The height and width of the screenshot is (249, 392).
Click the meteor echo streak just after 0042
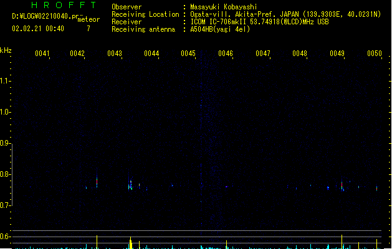tap(97, 182)
